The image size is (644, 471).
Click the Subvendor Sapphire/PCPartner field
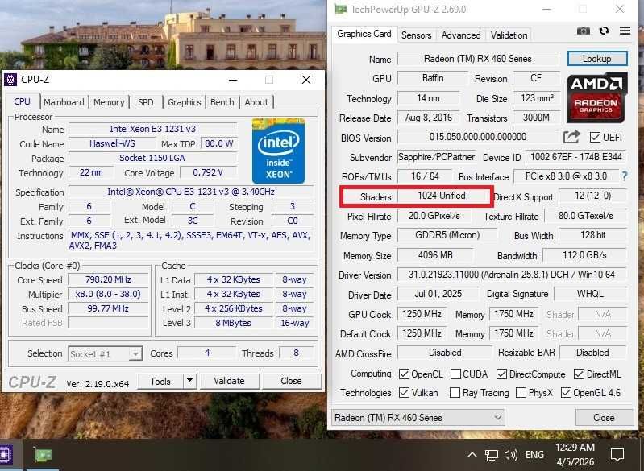[x=437, y=157]
